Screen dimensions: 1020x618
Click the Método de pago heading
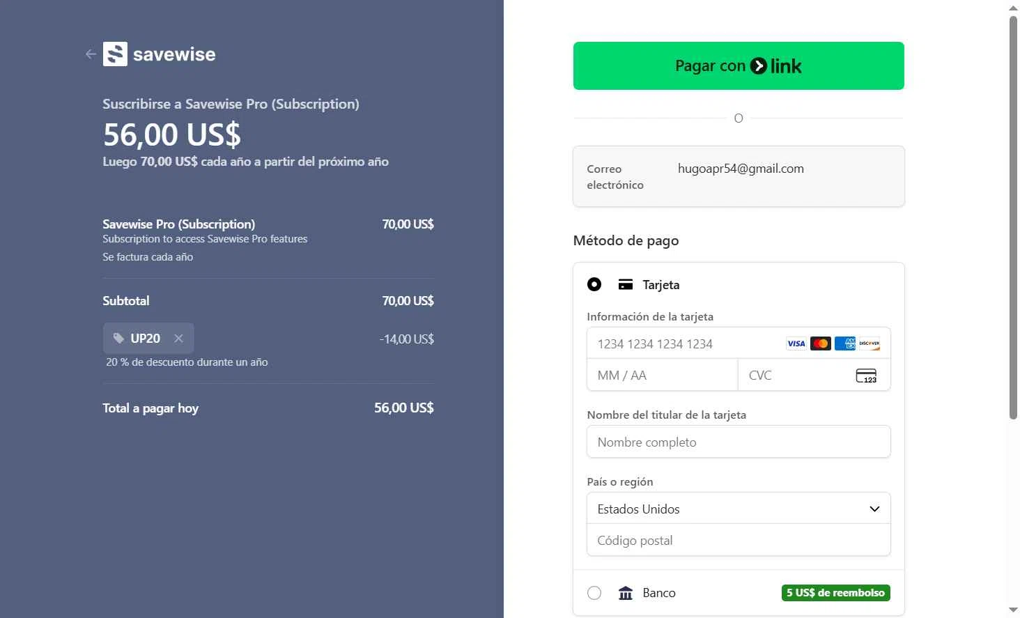626,241
